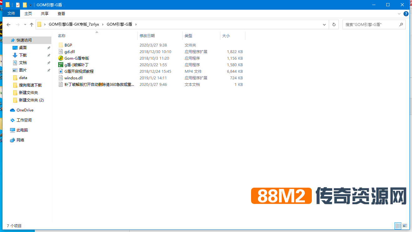This screenshot has height=232, width=412.
Task: Open 下载 in the sidebar
Action: point(23,55)
